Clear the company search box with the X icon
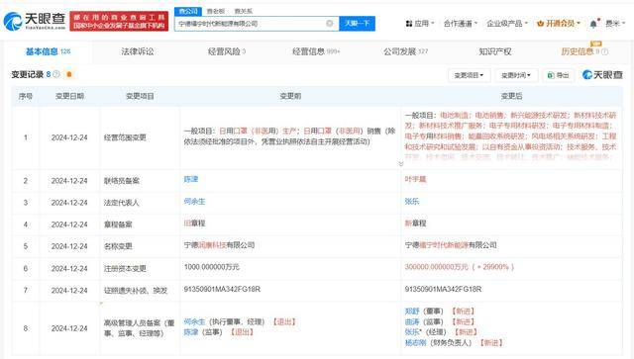 330,24
